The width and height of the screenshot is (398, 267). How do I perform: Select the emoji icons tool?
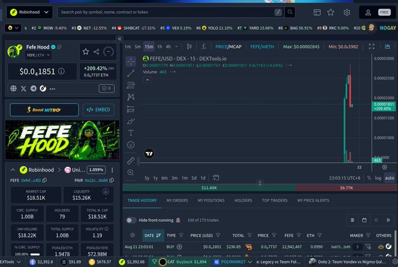[131, 145]
